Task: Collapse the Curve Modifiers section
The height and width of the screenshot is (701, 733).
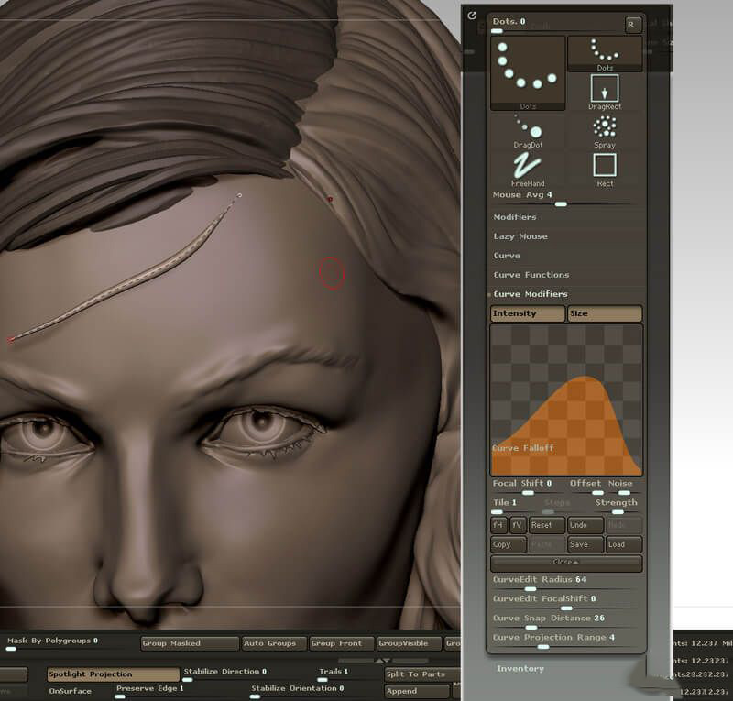Action: pyautogui.click(x=530, y=294)
